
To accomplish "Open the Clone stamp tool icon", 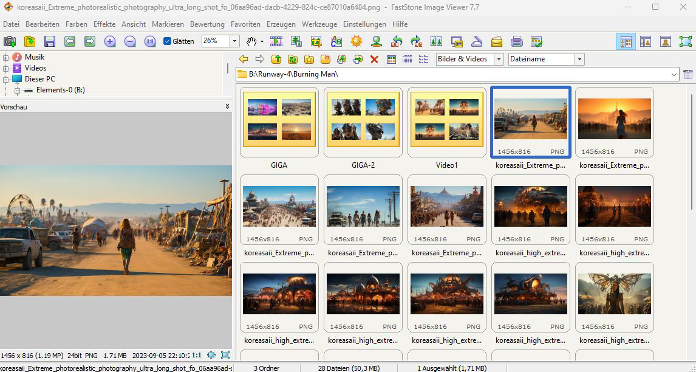I will [377, 41].
